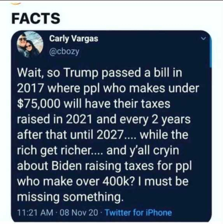
Task: Click the year 2021 in the tweet
Action: pos(79,119)
